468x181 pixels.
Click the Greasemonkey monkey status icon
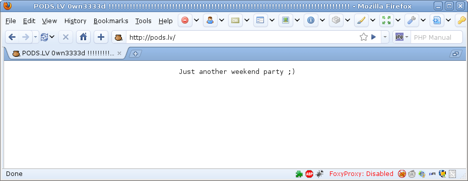[412, 173]
